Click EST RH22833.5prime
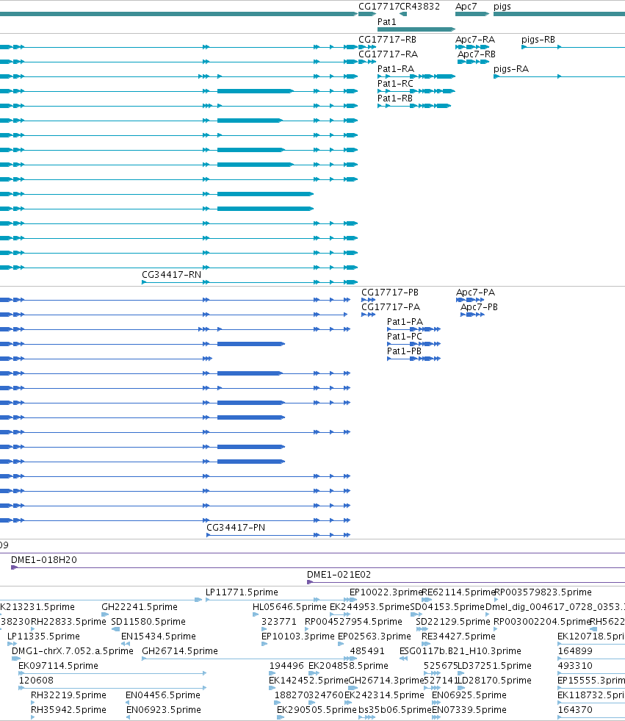 [x=68, y=622]
